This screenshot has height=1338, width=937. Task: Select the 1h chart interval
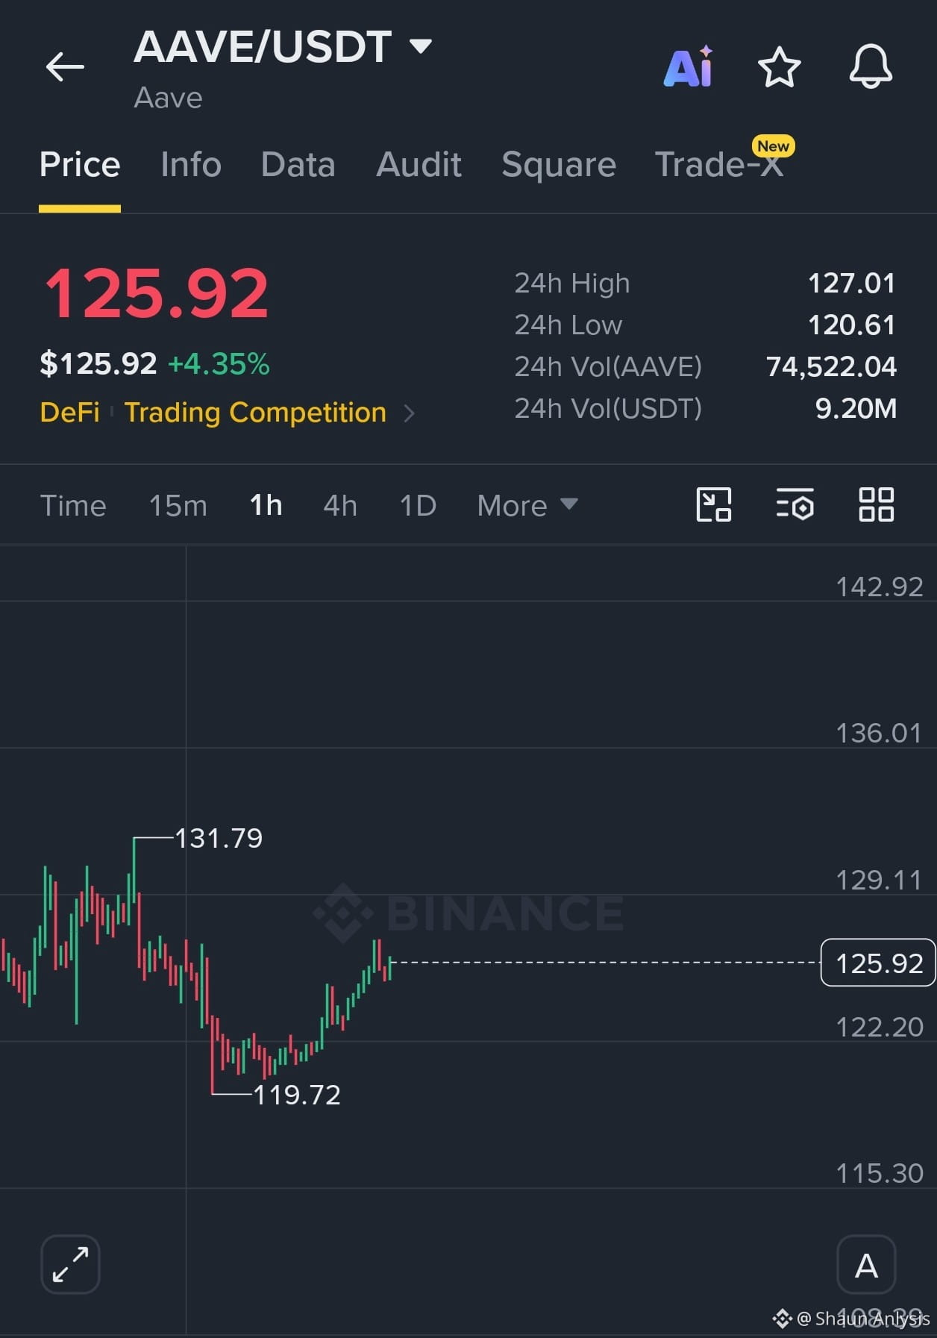pos(266,506)
